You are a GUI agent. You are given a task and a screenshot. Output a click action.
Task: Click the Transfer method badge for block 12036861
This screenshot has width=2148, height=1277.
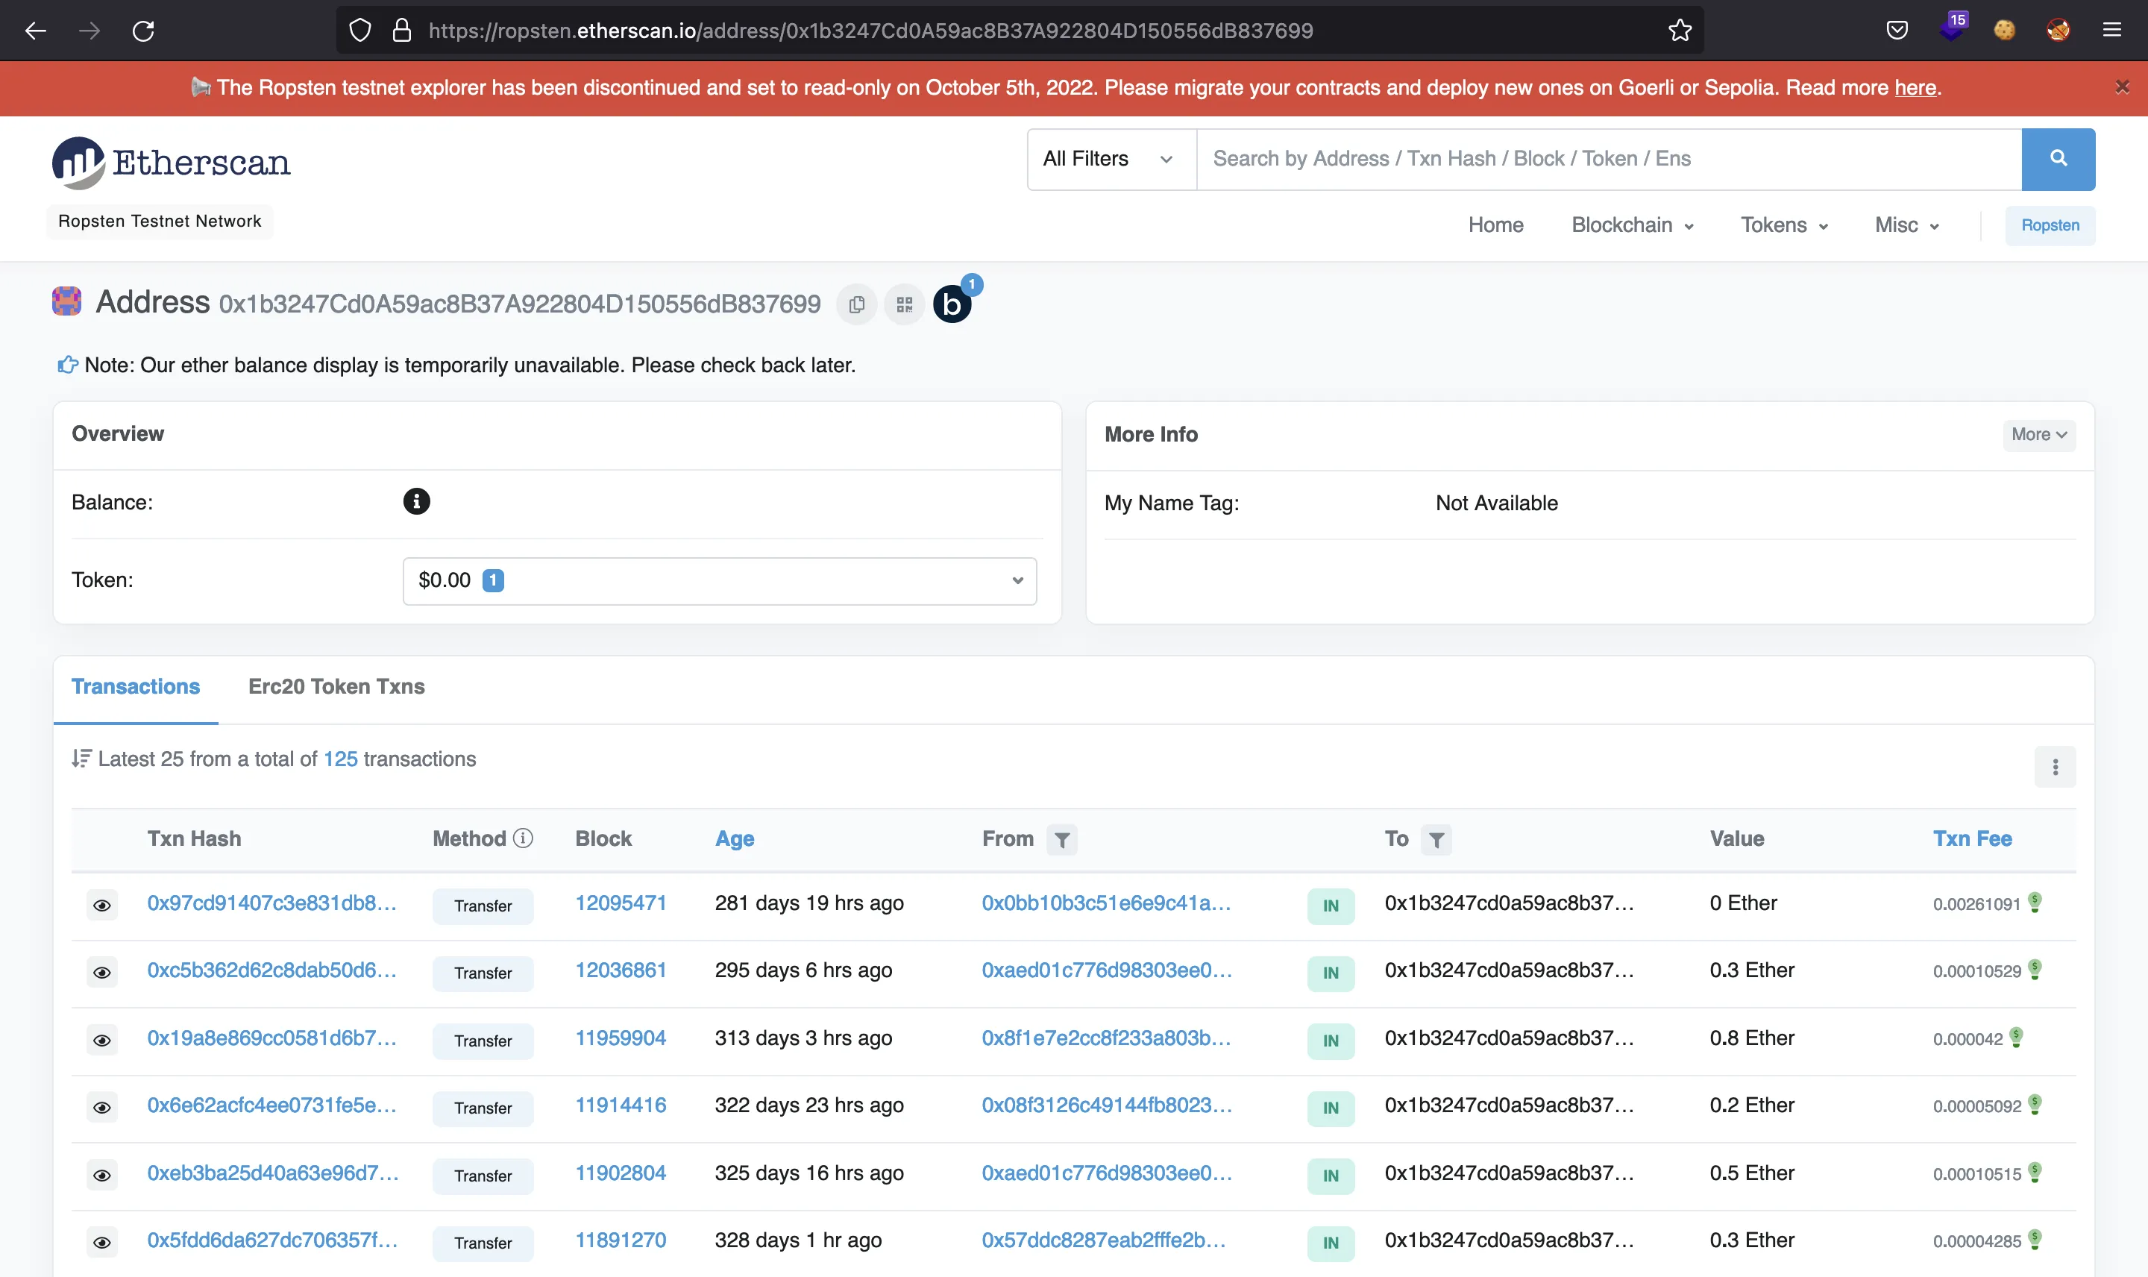(483, 973)
